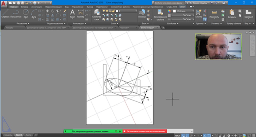
Task: Toggle layer lock padlock icon
Action: pyautogui.click(x=113, y=11)
